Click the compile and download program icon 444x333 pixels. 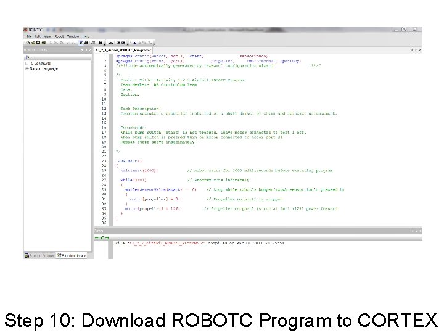(81, 43)
